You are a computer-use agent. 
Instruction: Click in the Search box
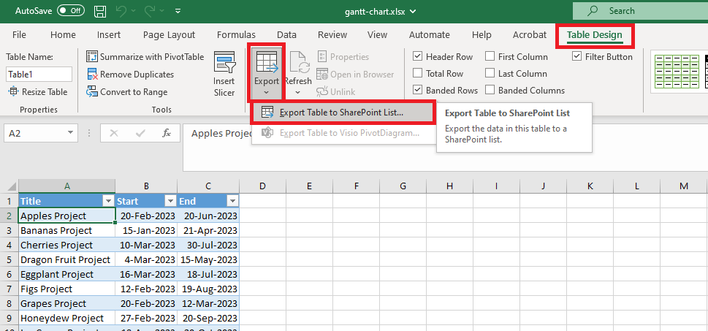pos(640,11)
